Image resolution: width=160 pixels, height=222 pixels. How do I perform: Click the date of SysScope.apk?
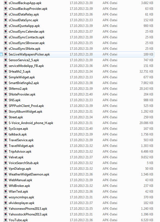[x=81, y=129]
